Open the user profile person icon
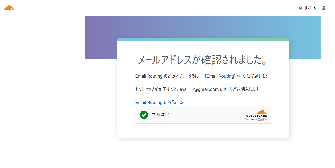 point(323,8)
